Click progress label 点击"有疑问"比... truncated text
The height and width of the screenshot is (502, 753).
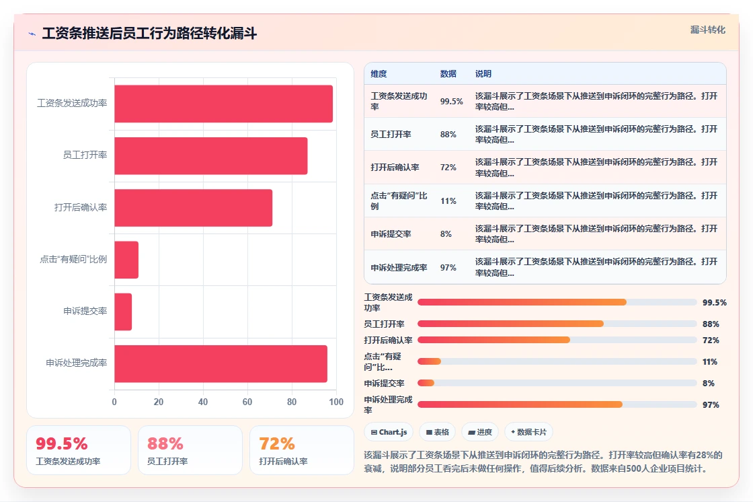tap(383, 361)
